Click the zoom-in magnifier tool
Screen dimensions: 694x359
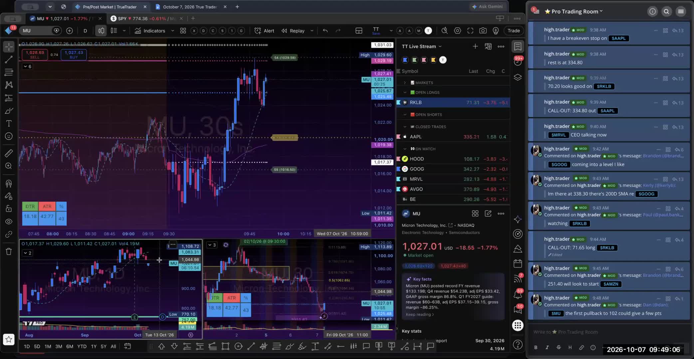9,166
